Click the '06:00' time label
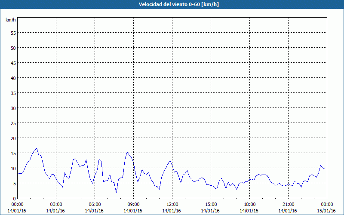344x215 pixels. (x=95, y=205)
